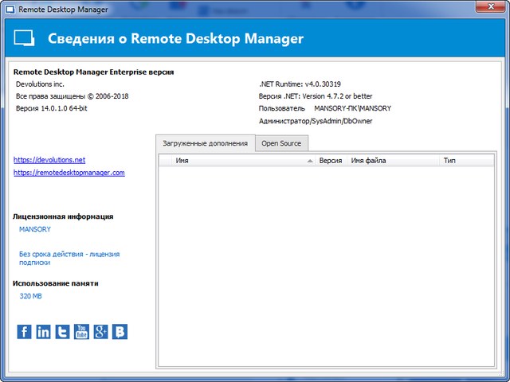The width and height of the screenshot is (510, 382).
Task: Click the sort arrow in Имя header
Action: [x=310, y=161]
